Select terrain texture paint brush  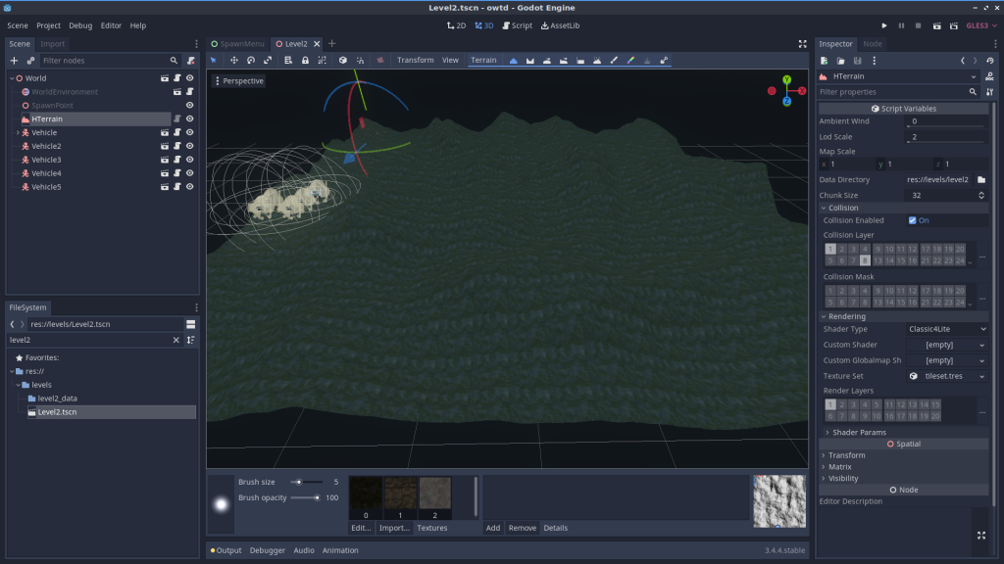614,60
